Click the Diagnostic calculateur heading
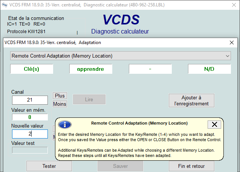 [120, 31]
